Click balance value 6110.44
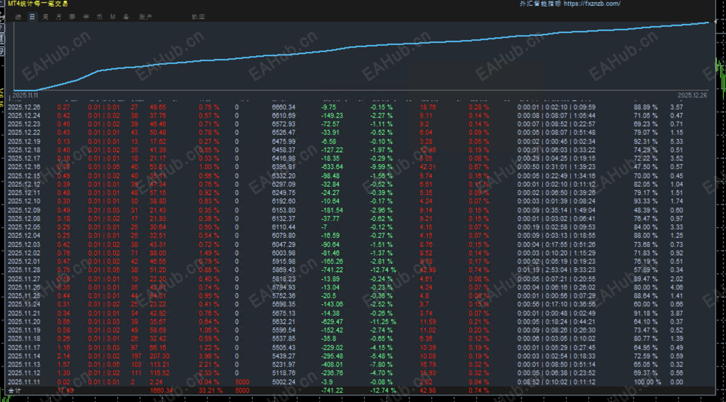726x402 pixels. pyautogui.click(x=284, y=227)
